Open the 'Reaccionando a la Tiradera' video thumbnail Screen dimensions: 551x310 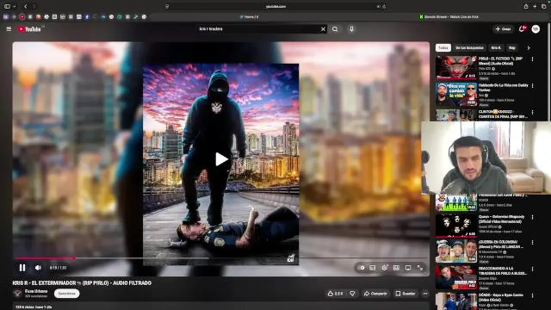pos(456,277)
